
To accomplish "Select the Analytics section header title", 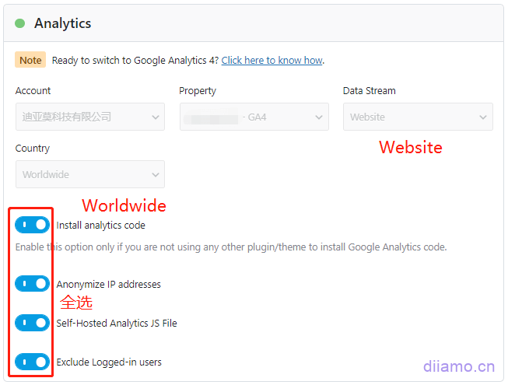I will [x=62, y=23].
